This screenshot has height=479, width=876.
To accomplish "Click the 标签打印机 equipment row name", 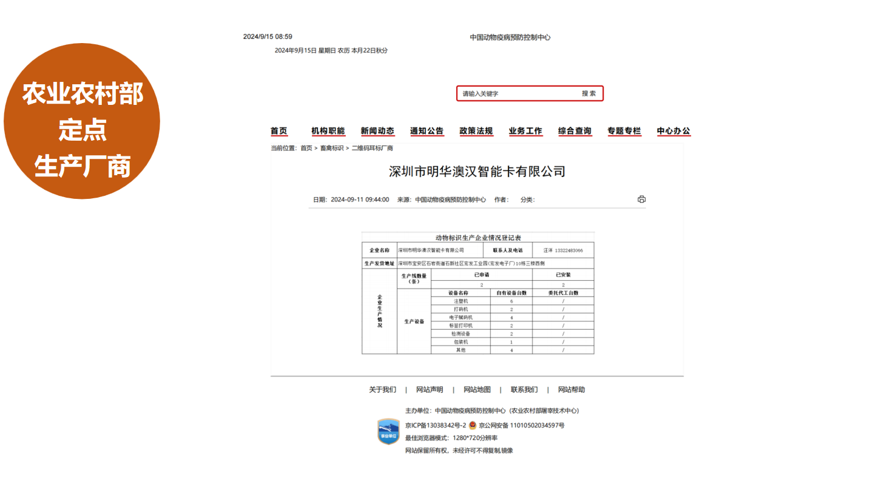I will pyautogui.click(x=461, y=326).
